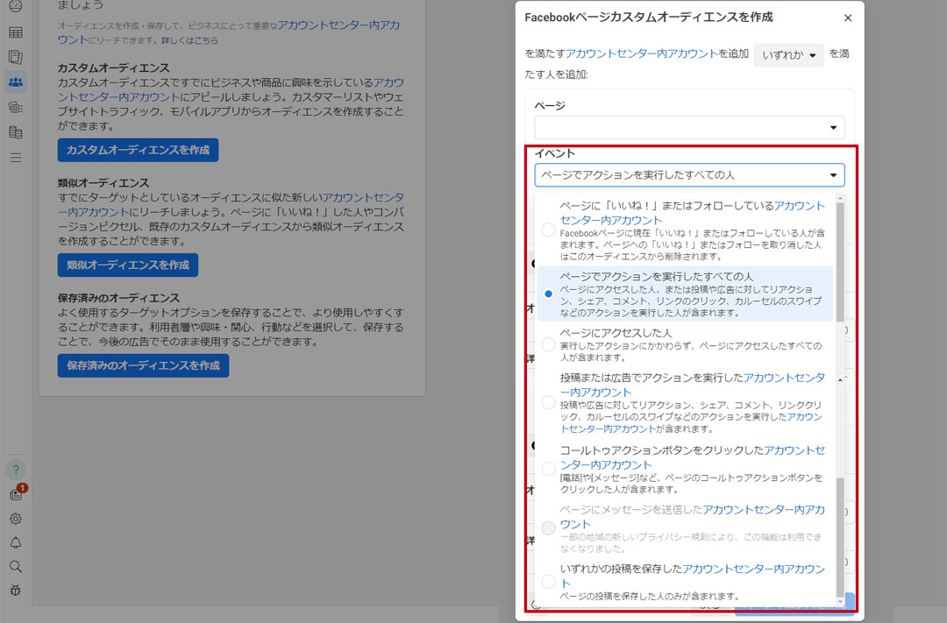Click カスタムオーディエンスを作成 button
The width and height of the screenshot is (947, 623).
coord(138,150)
